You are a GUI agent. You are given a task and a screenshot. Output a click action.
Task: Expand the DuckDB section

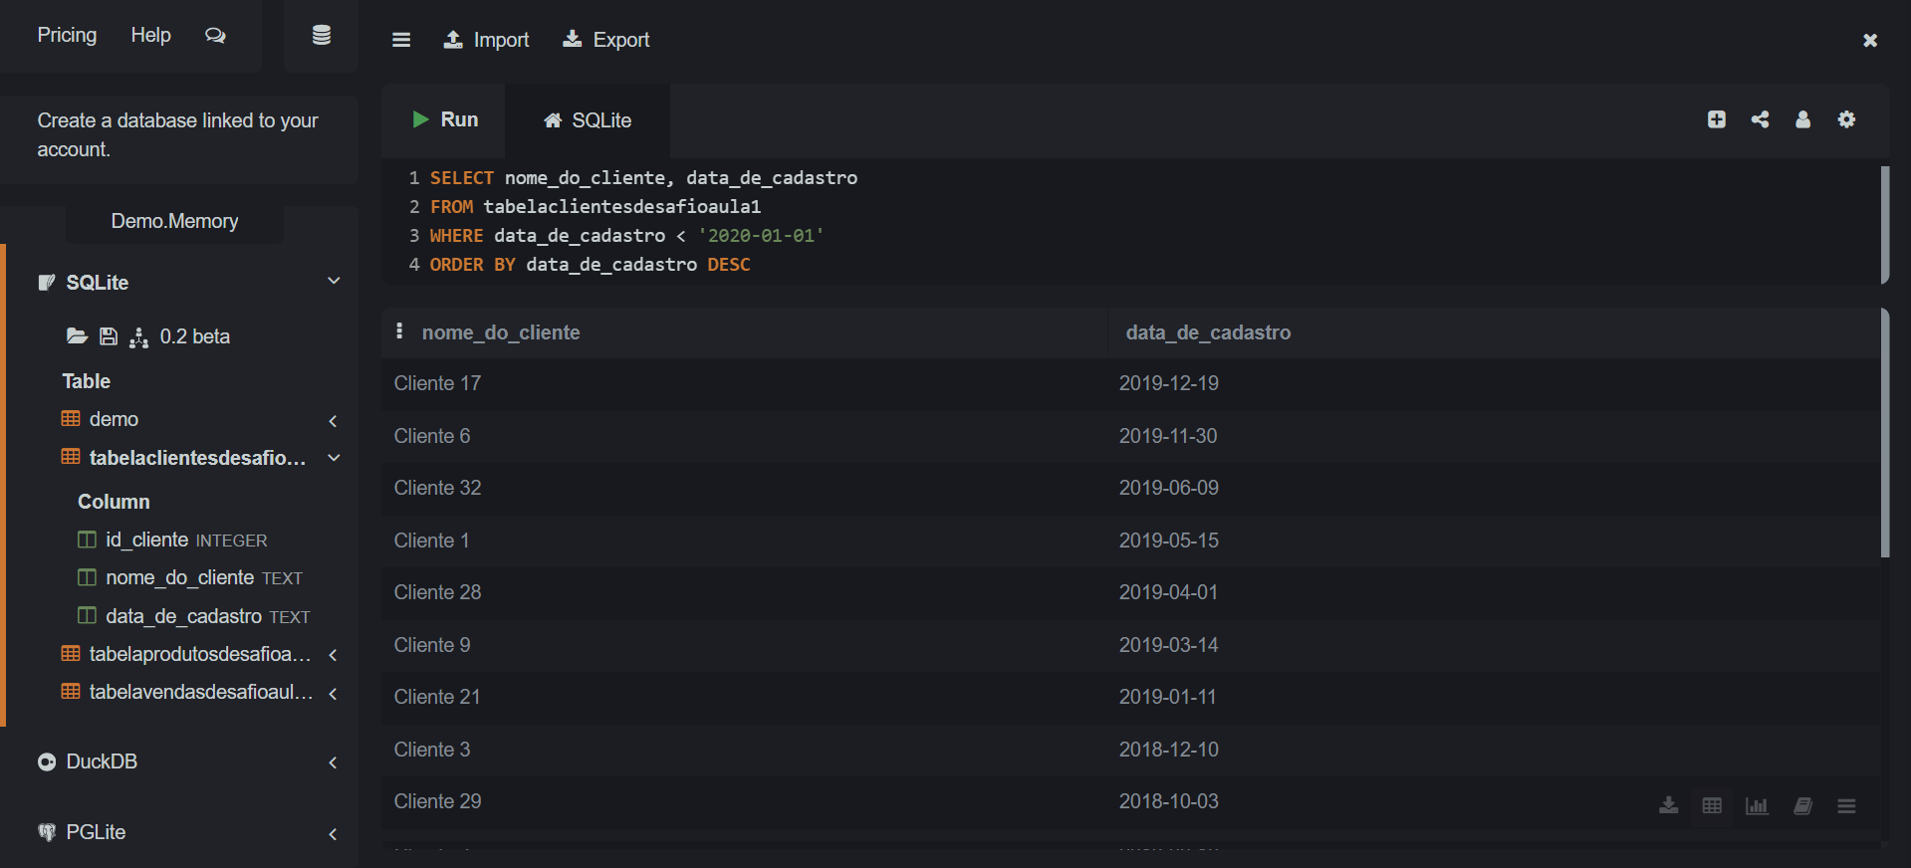334,762
